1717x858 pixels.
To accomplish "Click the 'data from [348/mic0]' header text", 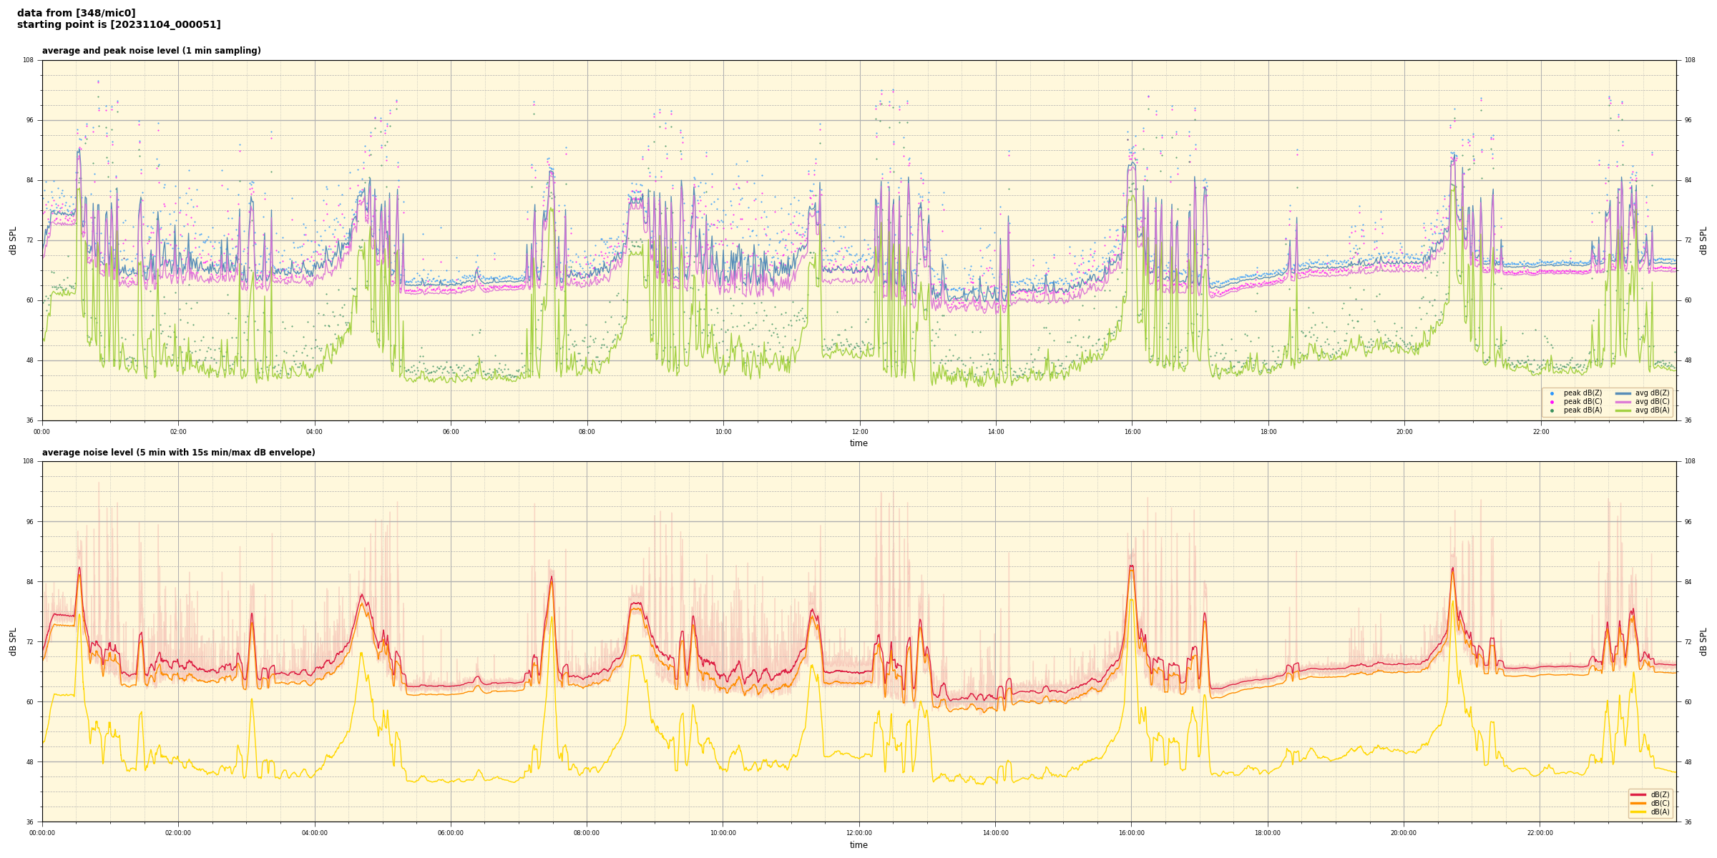I will tap(76, 13).
